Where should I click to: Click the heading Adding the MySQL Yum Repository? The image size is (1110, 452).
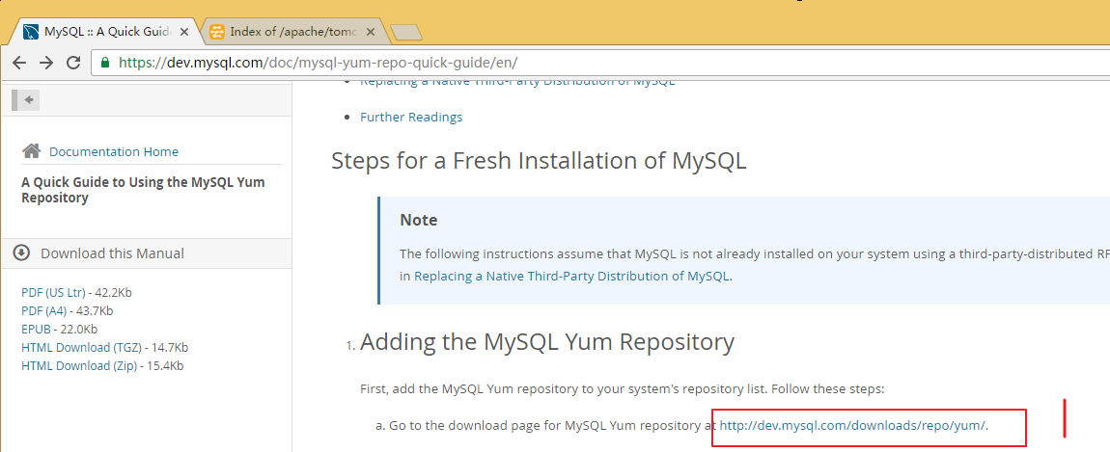(x=547, y=342)
